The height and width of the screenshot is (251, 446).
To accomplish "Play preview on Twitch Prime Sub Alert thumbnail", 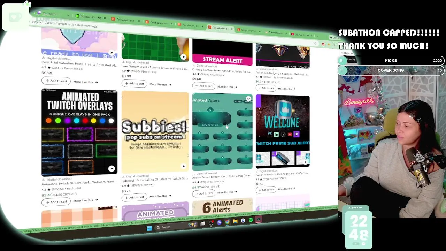I will pyautogui.click(x=306, y=162).
